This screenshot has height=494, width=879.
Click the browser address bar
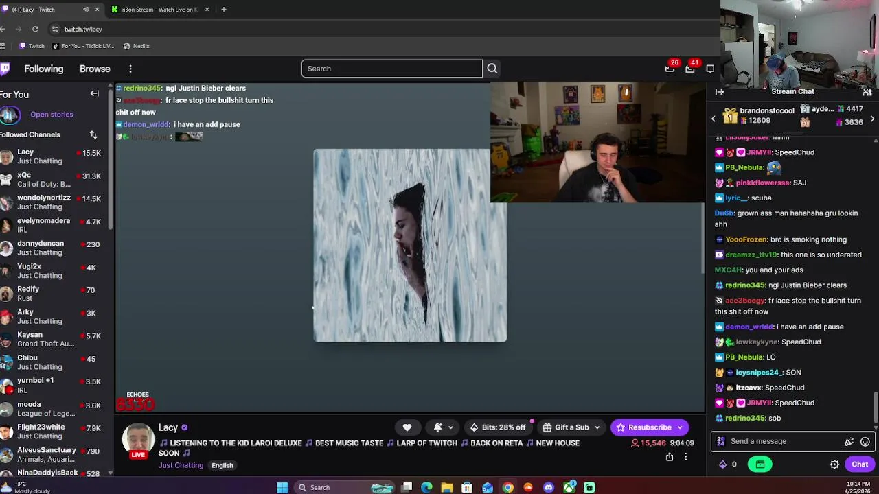click(385, 29)
